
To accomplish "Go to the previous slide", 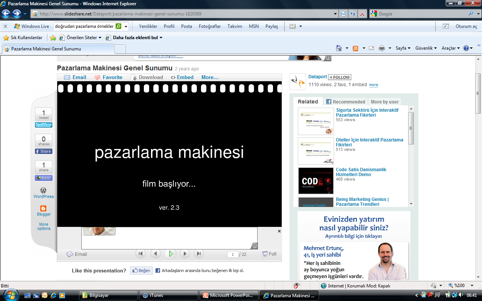I will (156, 254).
